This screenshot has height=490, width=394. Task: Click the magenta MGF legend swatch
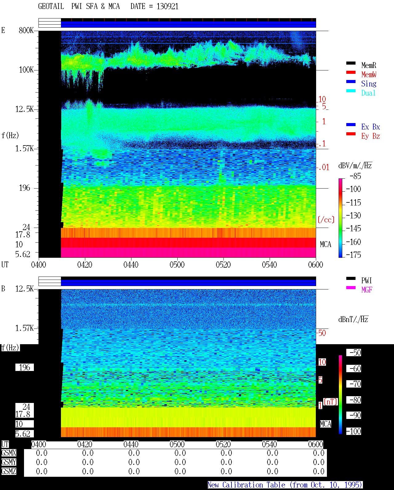351,288
